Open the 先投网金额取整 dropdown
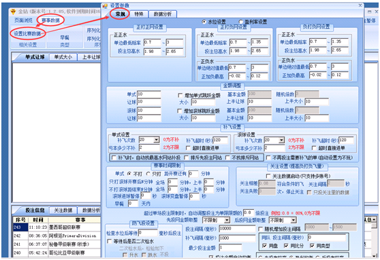Viewport: 380px width, 260px height. click(x=227, y=220)
